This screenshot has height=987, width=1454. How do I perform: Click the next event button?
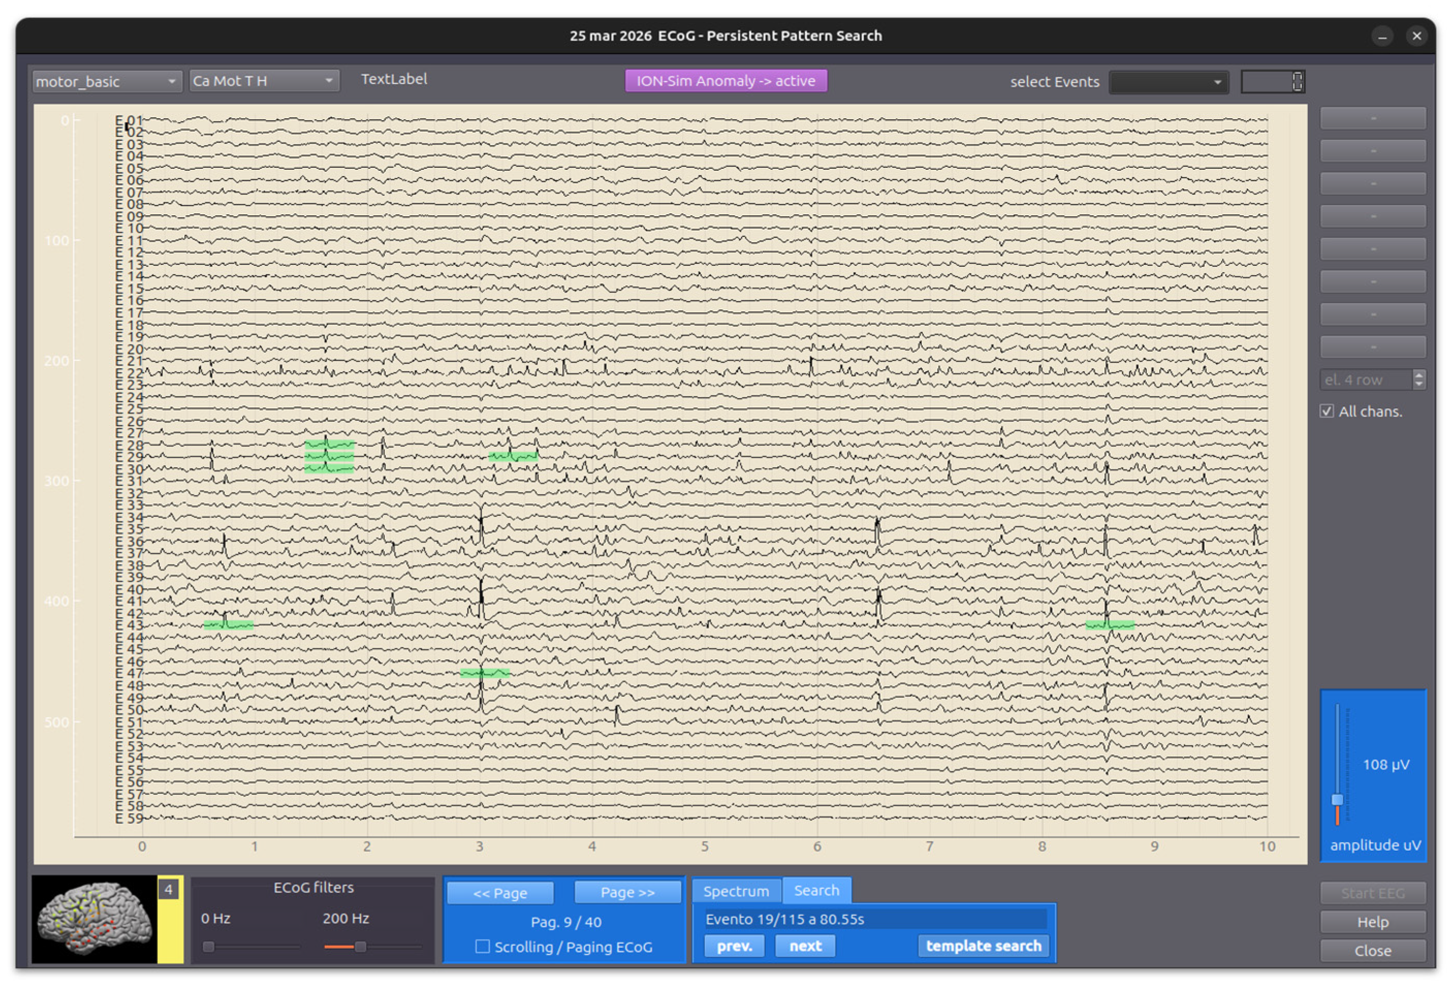pos(805,946)
